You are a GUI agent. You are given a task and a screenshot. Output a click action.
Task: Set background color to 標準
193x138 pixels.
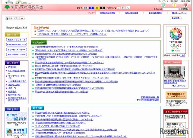point(86,8)
